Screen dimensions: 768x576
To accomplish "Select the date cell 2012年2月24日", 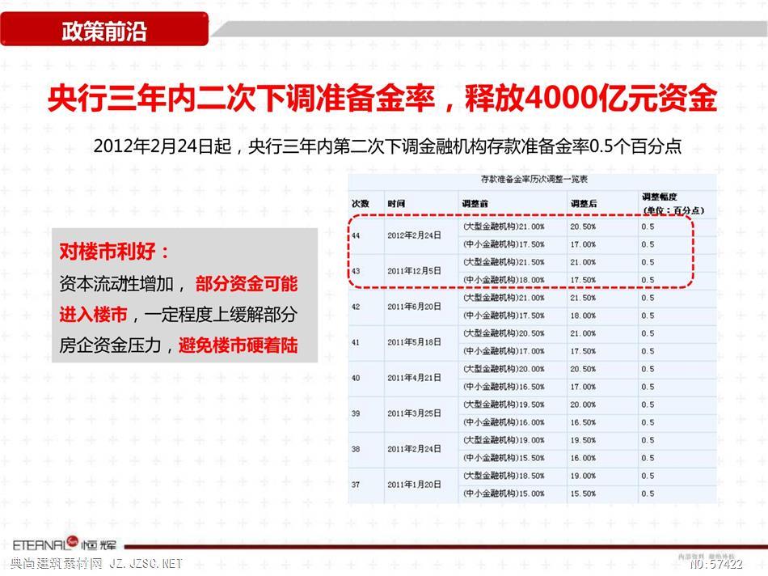I will click(x=414, y=235).
